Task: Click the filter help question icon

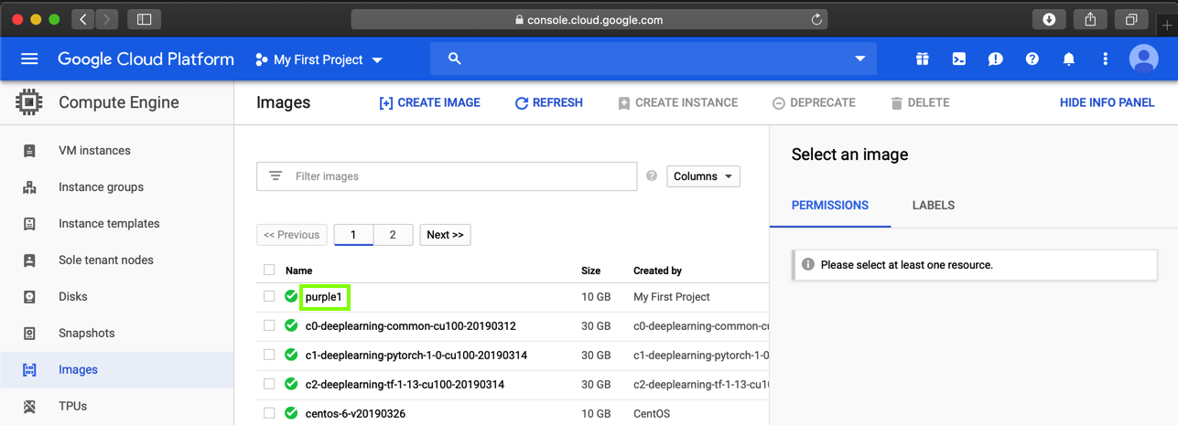Action: (x=652, y=175)
